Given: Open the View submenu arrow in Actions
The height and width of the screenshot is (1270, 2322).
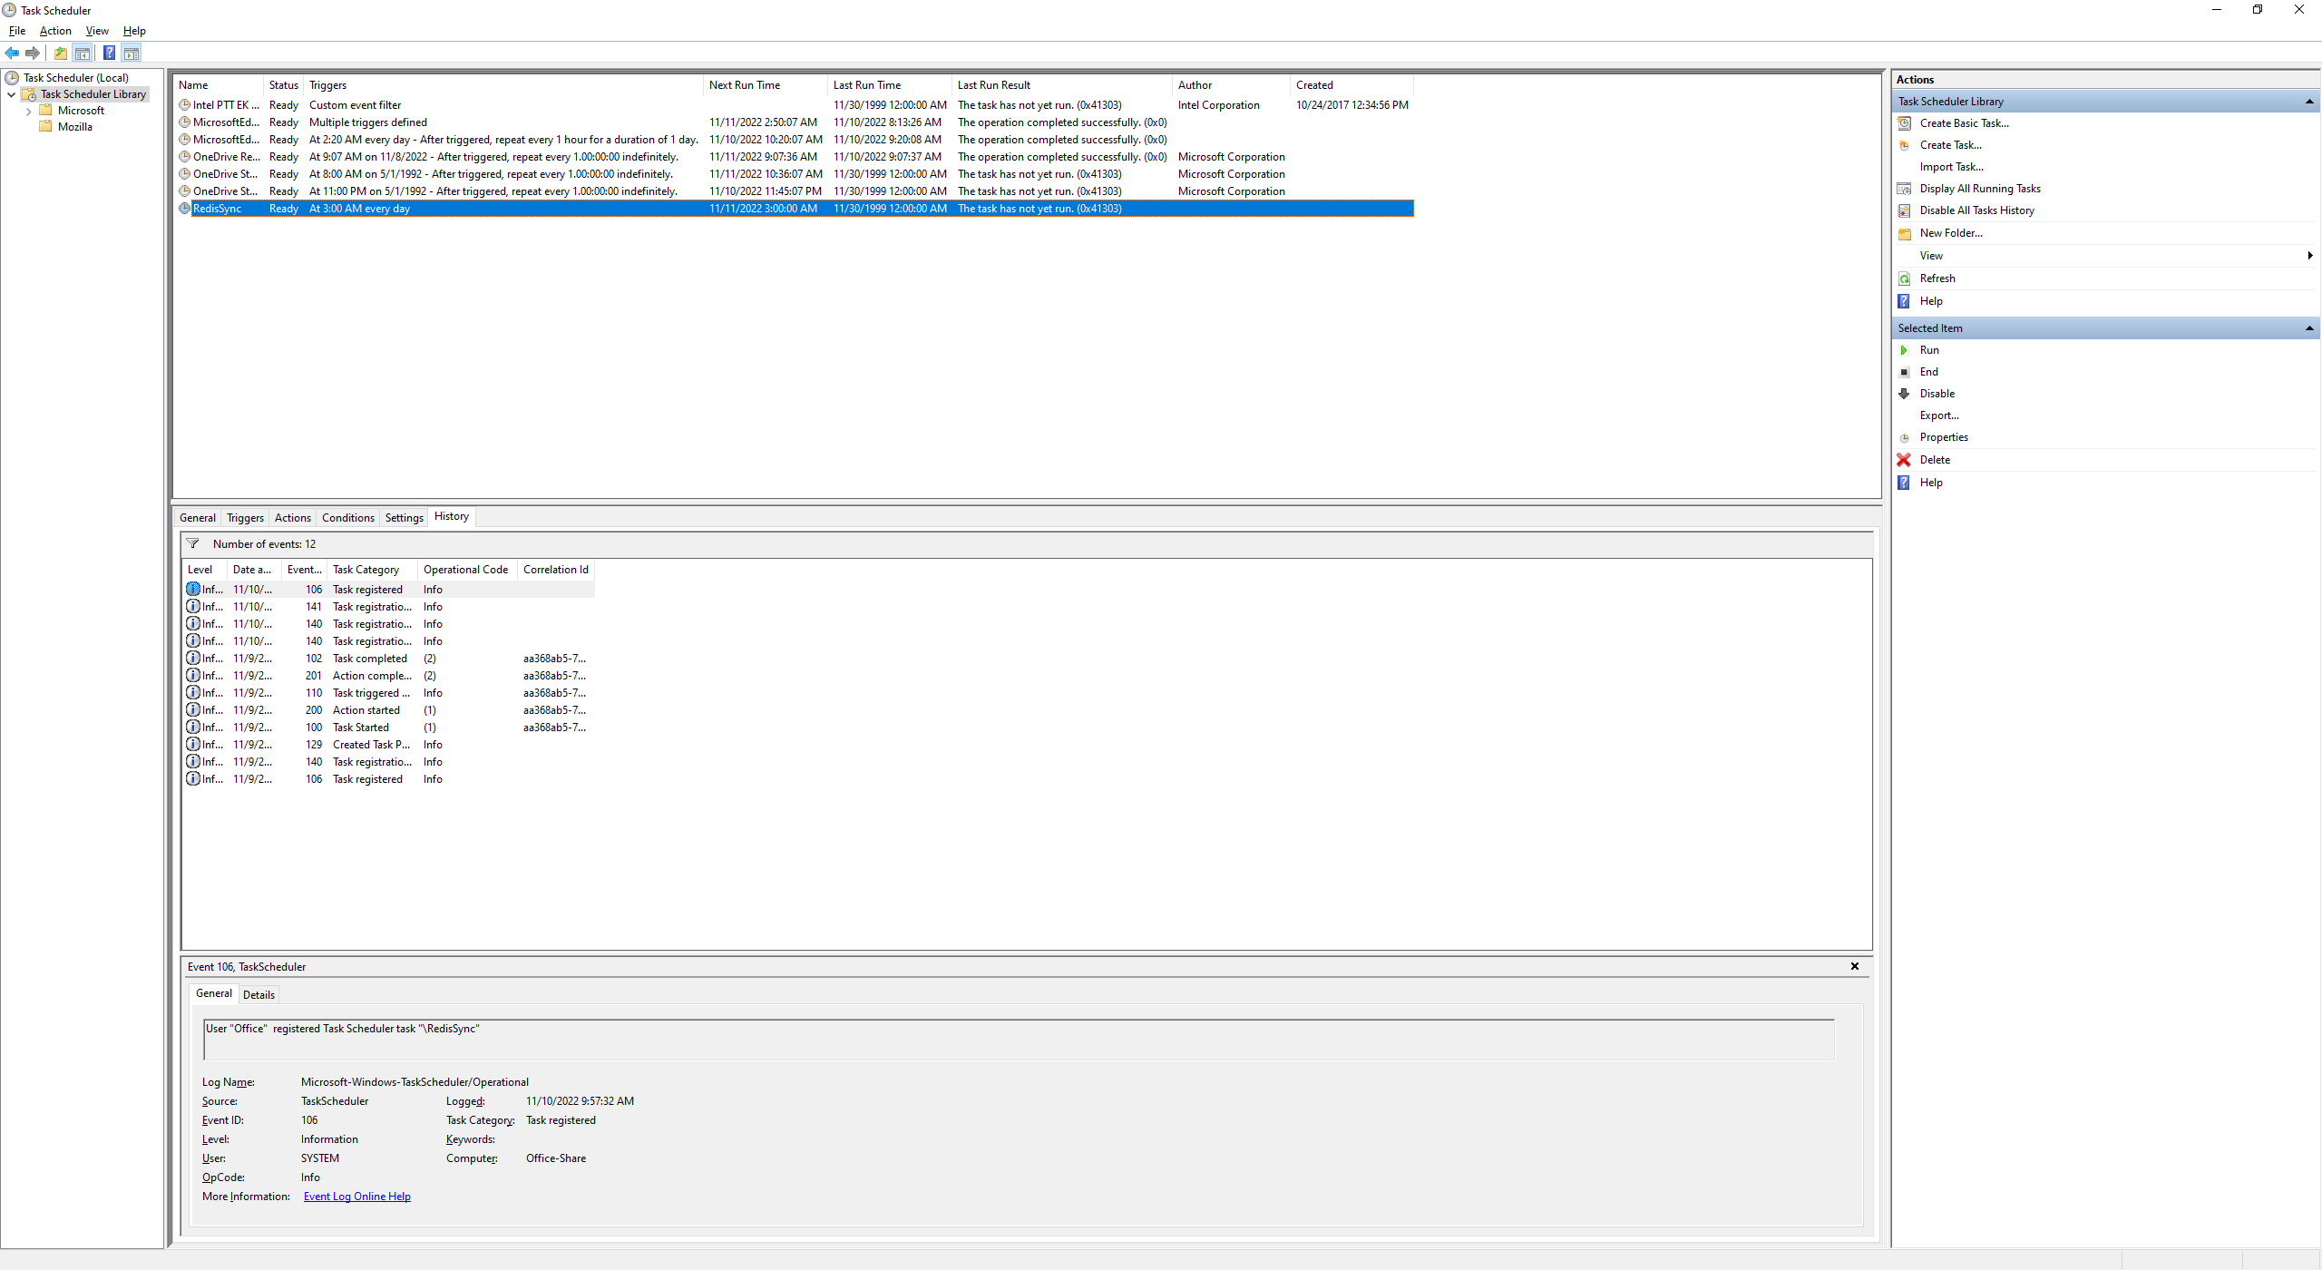Looking at the screenshot, I should pos(2309,256).
